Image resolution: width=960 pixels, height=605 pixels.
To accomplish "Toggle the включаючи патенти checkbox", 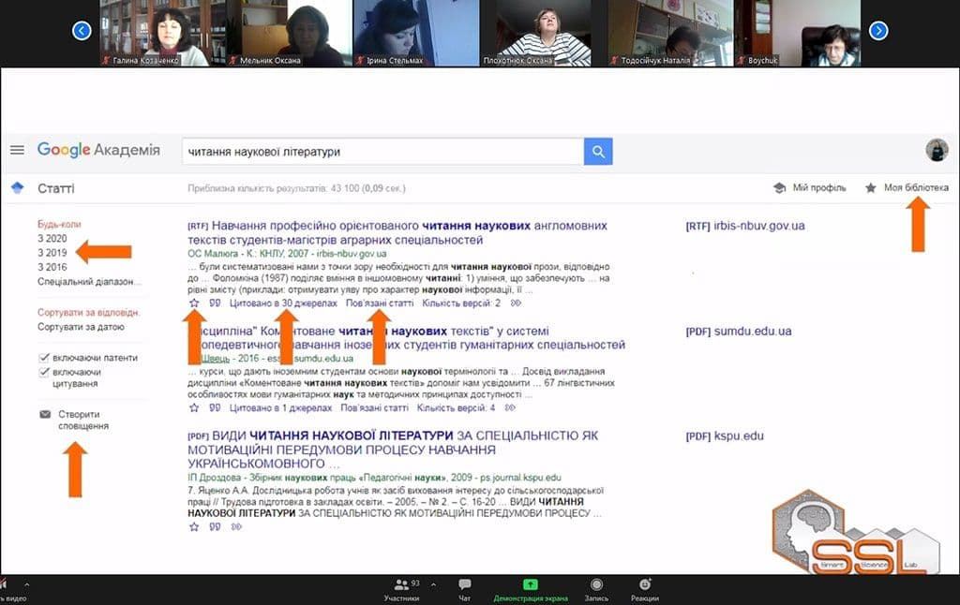I will coord(44,358).
